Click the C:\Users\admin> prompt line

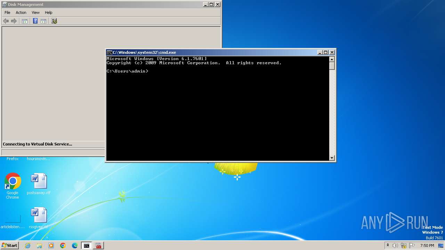point(128,71)
